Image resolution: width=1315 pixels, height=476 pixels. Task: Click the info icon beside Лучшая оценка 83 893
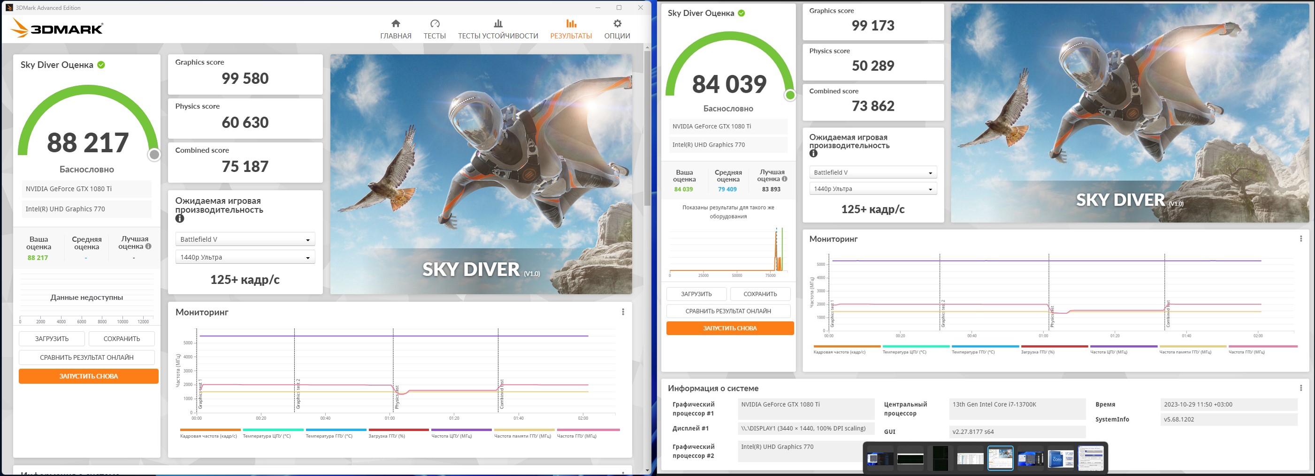point(784,179)
